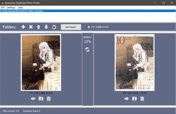176x114 pixels.
Task: Click the Files scanned: 375 status text
Action: click(x=11, y=111)
